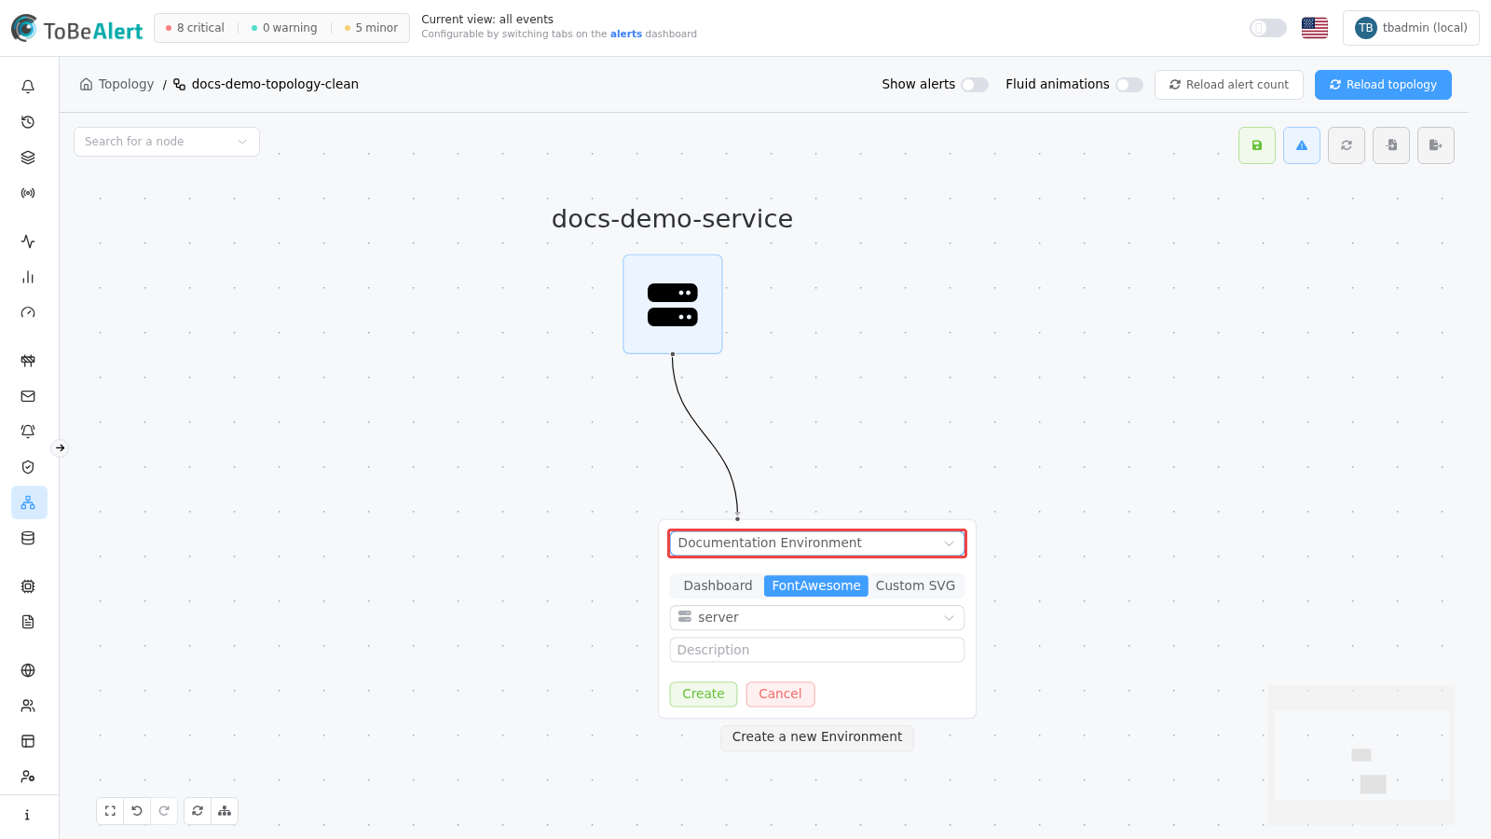Screen dimensions: 1491x839
Task: Click the green save topology button
Action: [x=1257, y=145]
